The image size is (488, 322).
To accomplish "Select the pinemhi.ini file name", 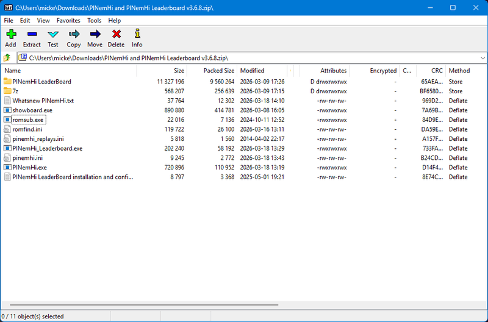I will click(27, 158).
